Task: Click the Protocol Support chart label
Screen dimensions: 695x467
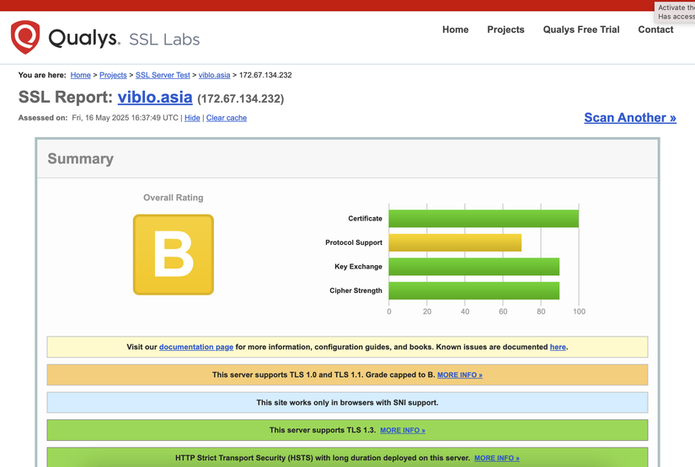Action: coord(354,242)
